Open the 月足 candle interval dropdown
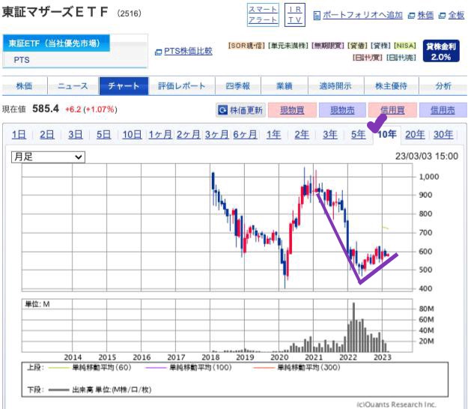Image resolution: width=471 pixels, height=409 pixels. pyautogui.click(x=48, y=157)
